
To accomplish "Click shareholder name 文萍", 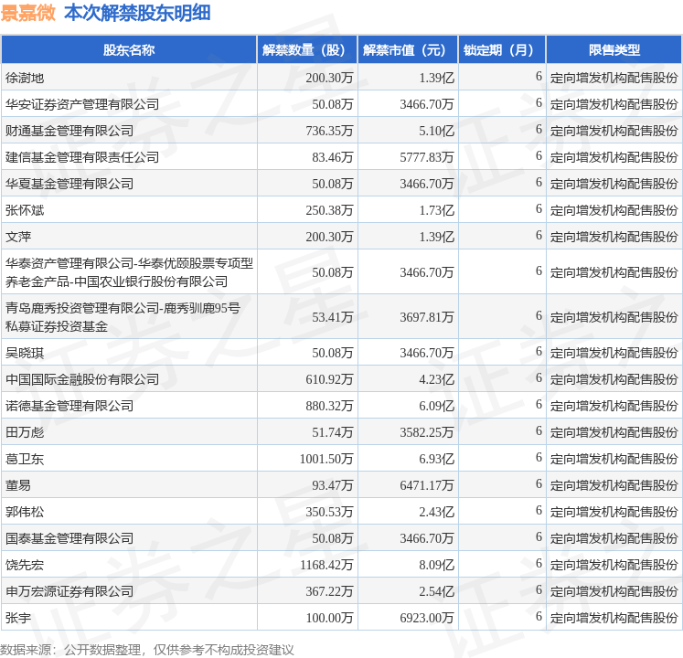I will coord(18,237).
